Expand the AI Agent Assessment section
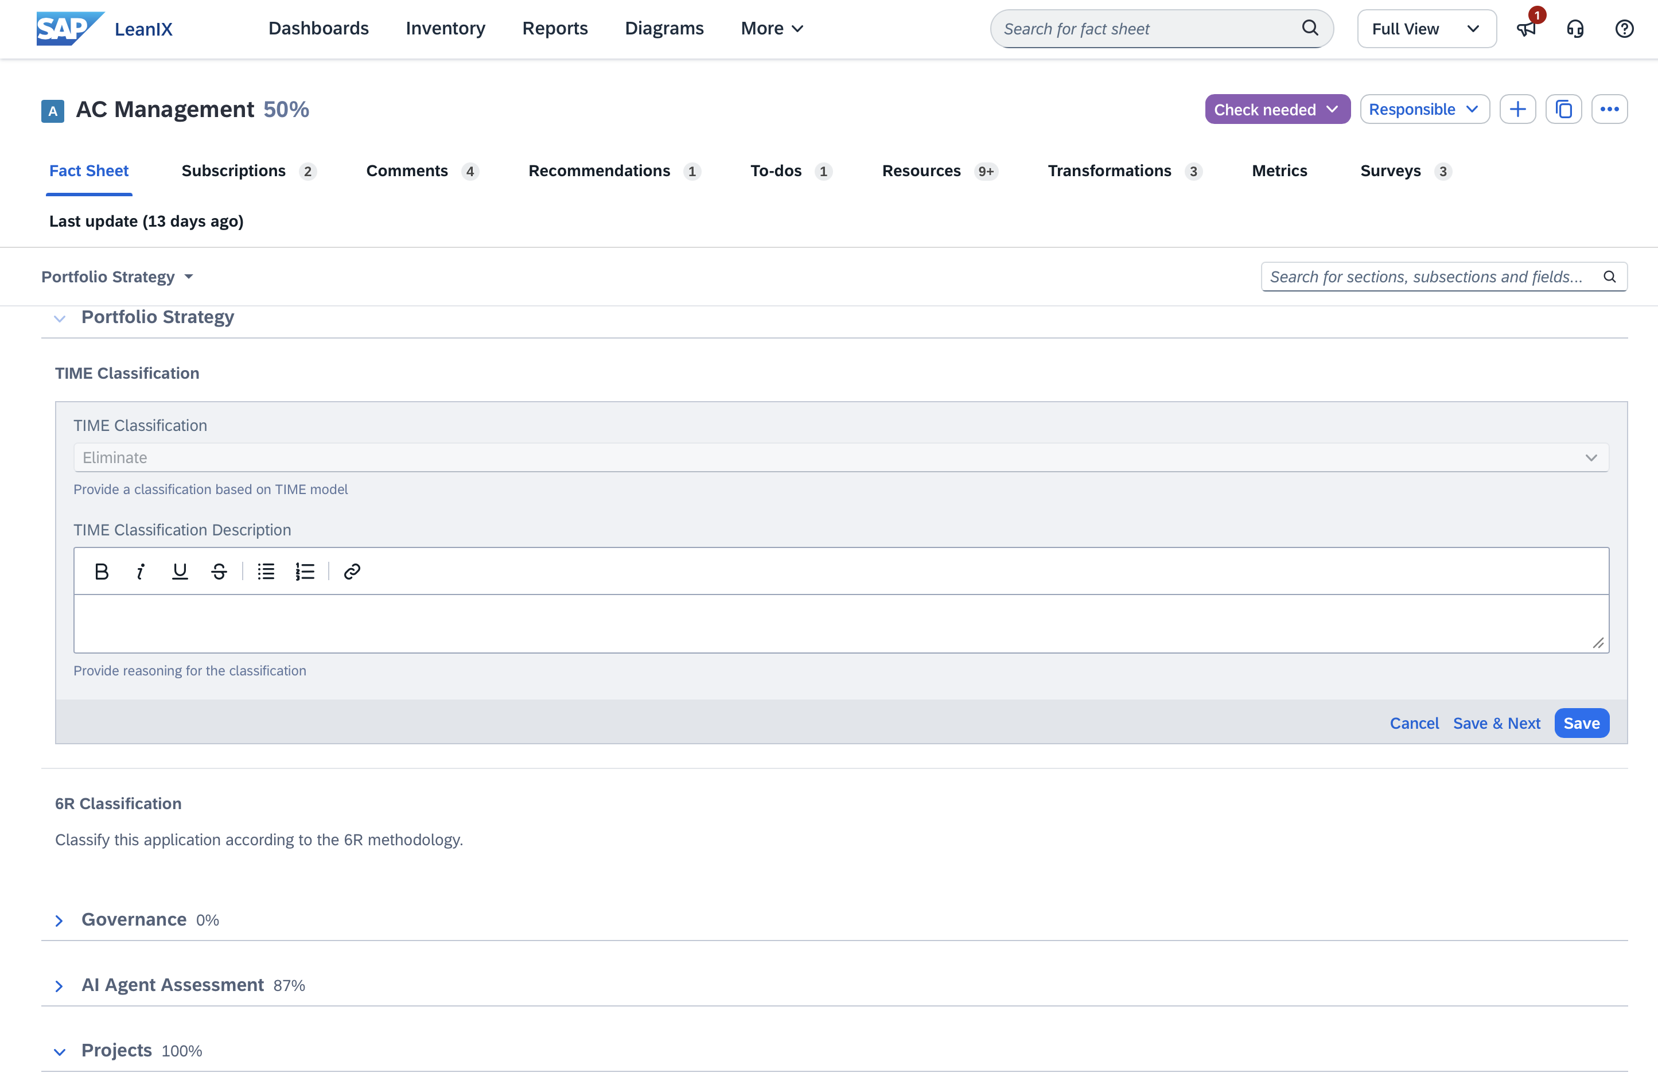Image resolution: width=1658 pixels, height=1088 pixels. [x=59, y=986]
